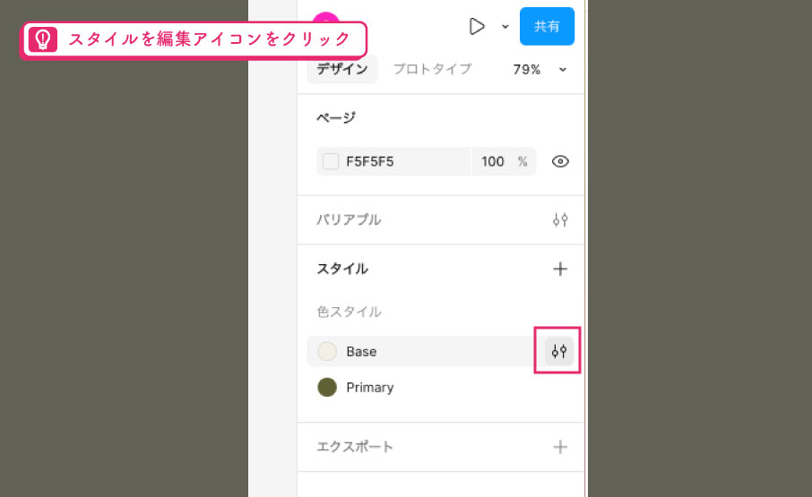812x497 pixels.
Task: Open the dropdown arrow next to play
Action: pos(505,26)
